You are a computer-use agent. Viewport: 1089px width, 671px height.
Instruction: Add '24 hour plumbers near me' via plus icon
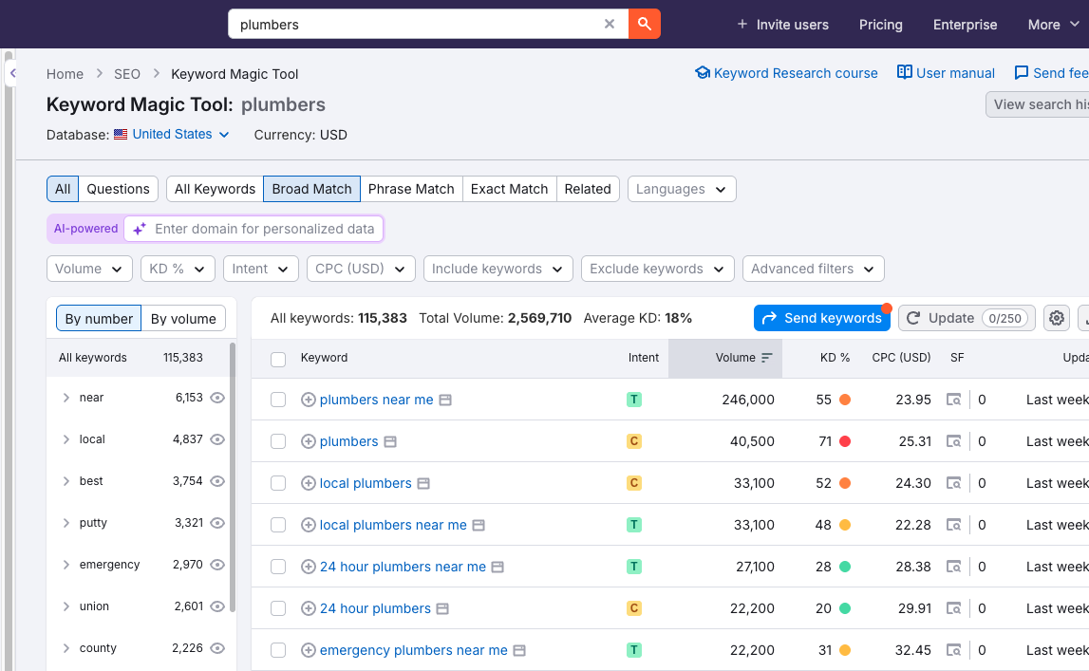[x=309, y=567]
